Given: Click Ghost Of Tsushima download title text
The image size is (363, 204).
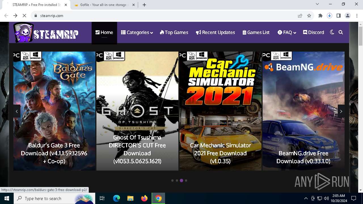Looking at the screenshot, I should [x=137, y=149].
